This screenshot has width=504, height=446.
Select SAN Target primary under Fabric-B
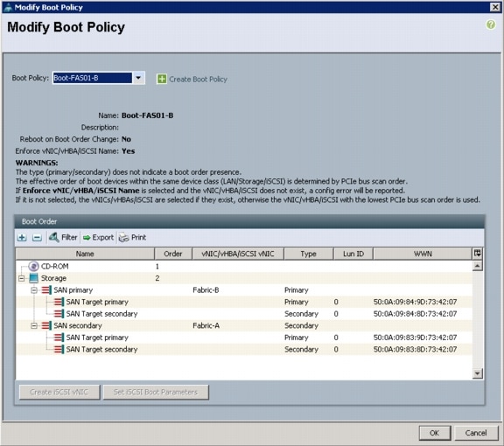[x=244, y=302]
